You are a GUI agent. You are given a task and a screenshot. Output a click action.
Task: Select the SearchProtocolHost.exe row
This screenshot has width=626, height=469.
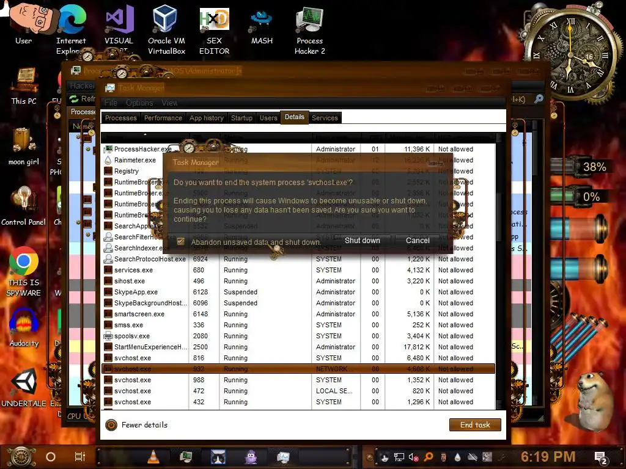point(298,259)
